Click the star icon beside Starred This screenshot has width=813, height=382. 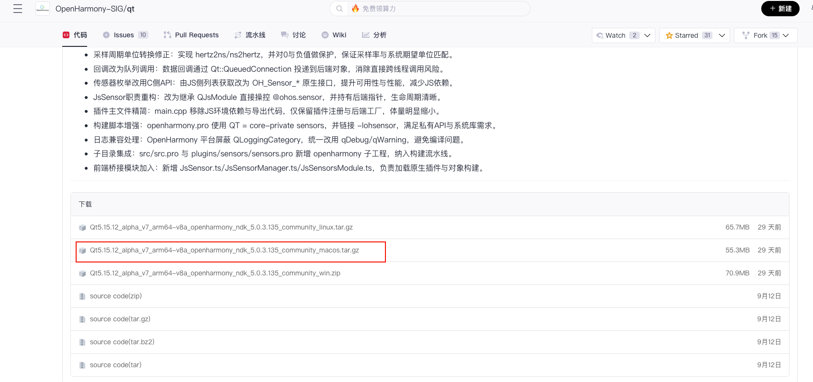(669, 35)
